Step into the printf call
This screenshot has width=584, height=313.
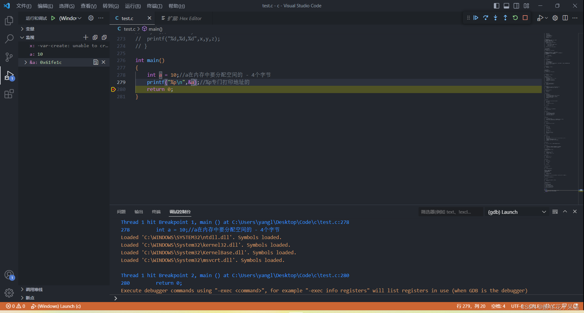(495, 18)
